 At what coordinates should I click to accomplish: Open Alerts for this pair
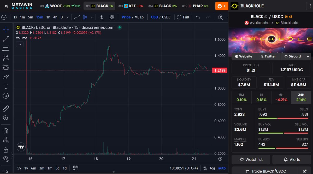292,160
